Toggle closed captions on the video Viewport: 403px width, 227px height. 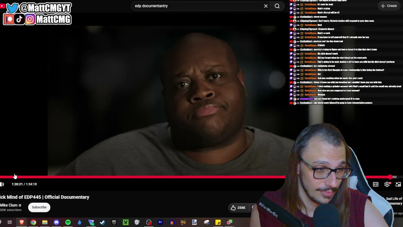(376, 184)
